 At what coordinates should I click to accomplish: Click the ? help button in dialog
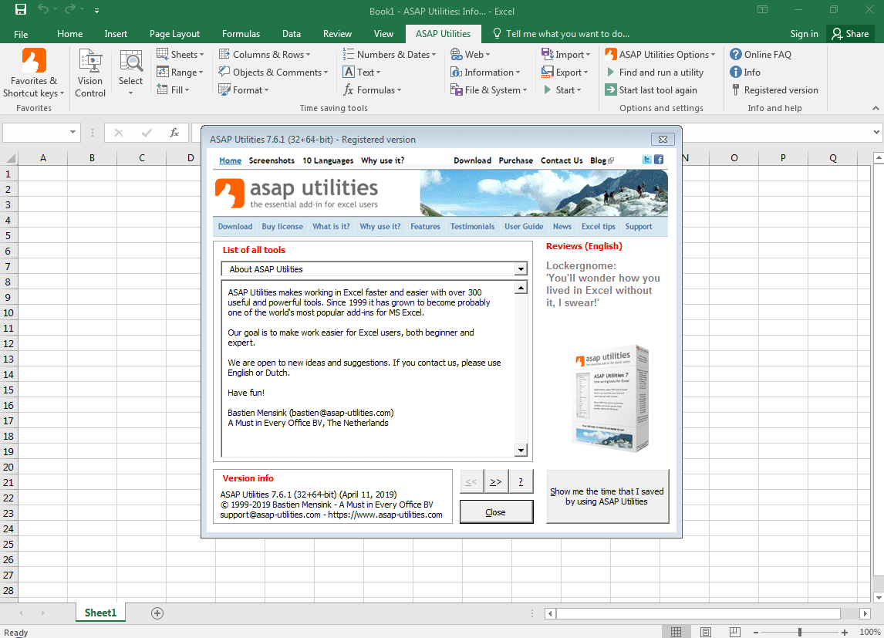click(x=521, y=482)
